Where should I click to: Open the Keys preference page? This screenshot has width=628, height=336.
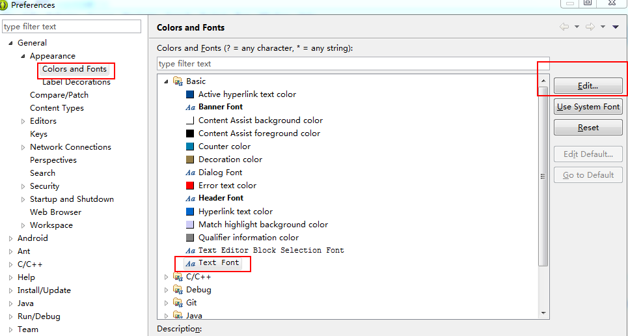pos(38,134)
